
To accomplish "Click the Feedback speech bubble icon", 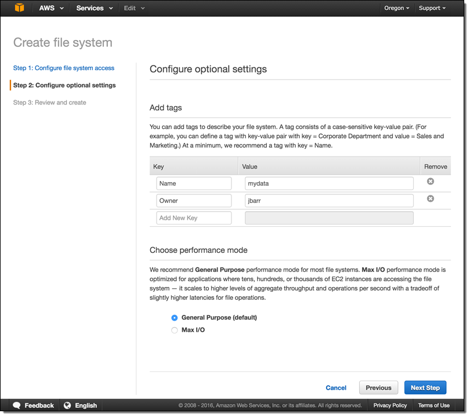I will [x=17, y=405].
